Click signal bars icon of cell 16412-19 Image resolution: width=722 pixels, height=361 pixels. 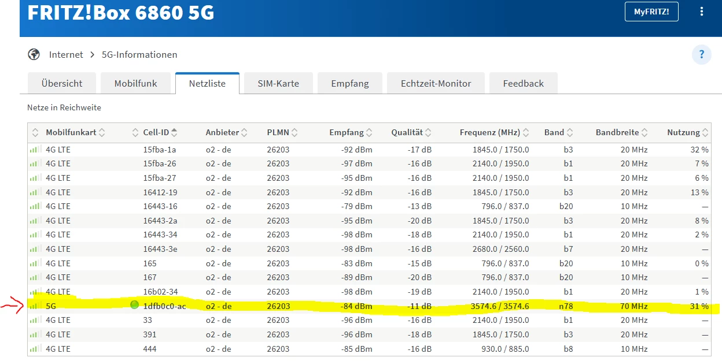(x=35, y=192)
